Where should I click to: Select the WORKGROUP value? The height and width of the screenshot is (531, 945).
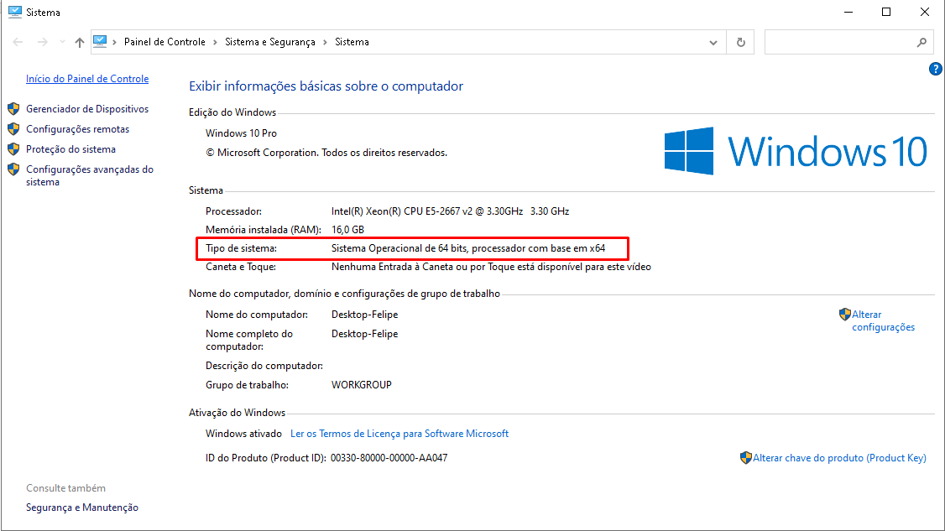362,385
